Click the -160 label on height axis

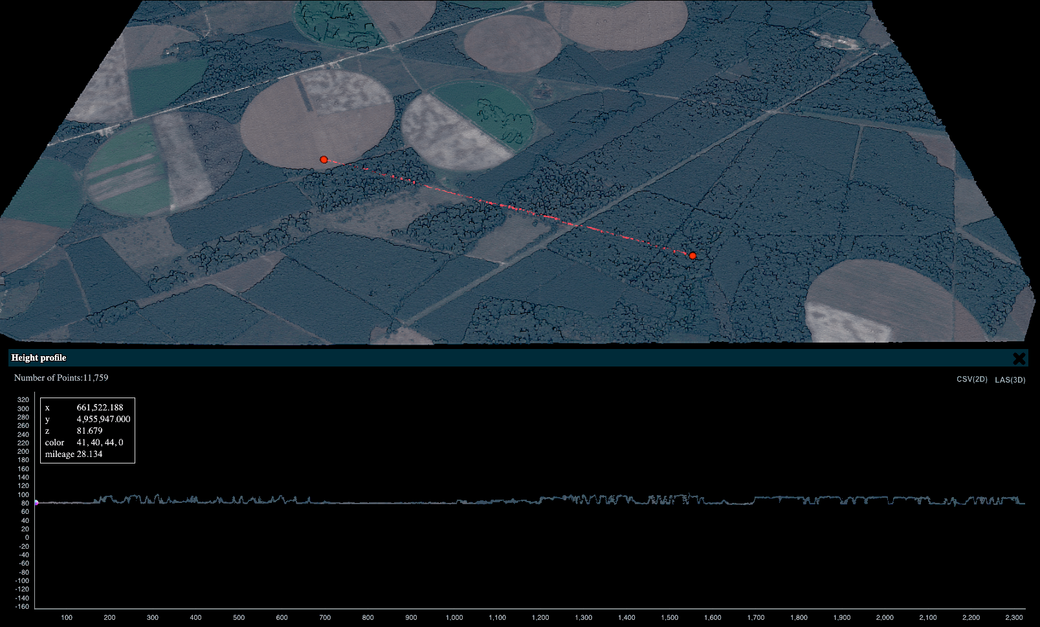(22, 606)
